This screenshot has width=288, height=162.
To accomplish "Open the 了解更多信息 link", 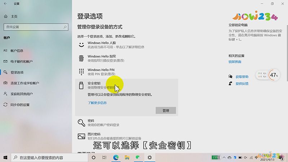I will pyautogui.click(x=97, y=103).
